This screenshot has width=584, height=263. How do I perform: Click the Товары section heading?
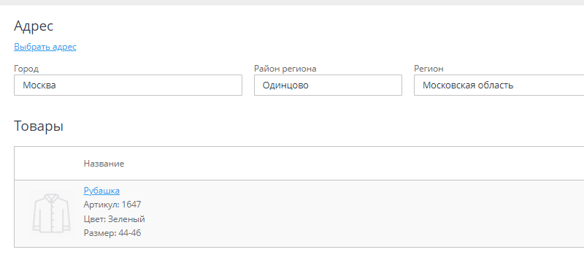(x=39, y=126)
